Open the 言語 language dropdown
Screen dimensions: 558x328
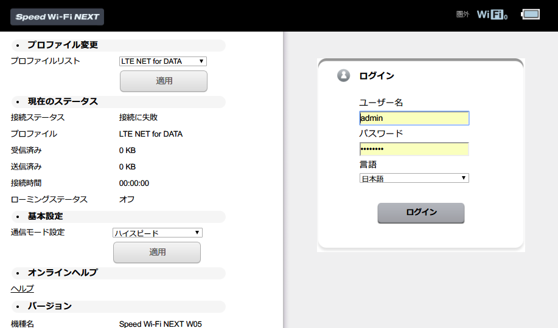click(414, 178)
